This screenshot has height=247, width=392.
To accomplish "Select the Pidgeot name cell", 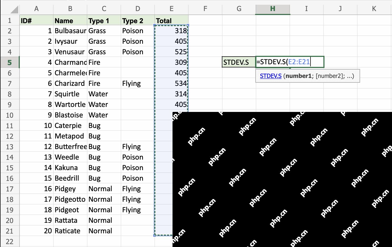I will [x=70, y=210].
